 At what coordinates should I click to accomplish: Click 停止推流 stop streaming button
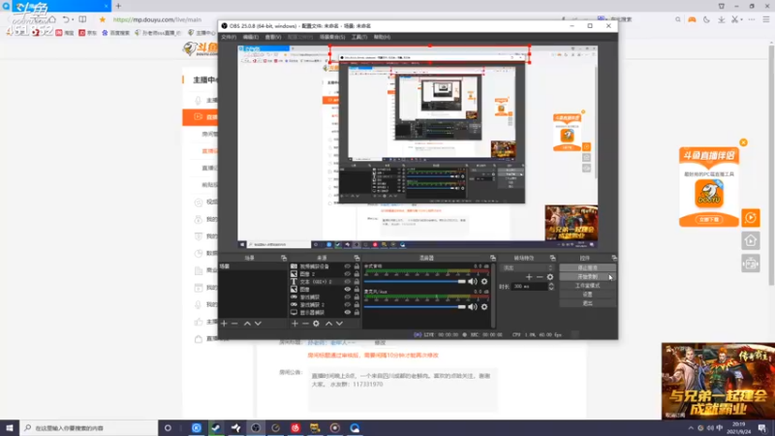click(x=588, y=268)
